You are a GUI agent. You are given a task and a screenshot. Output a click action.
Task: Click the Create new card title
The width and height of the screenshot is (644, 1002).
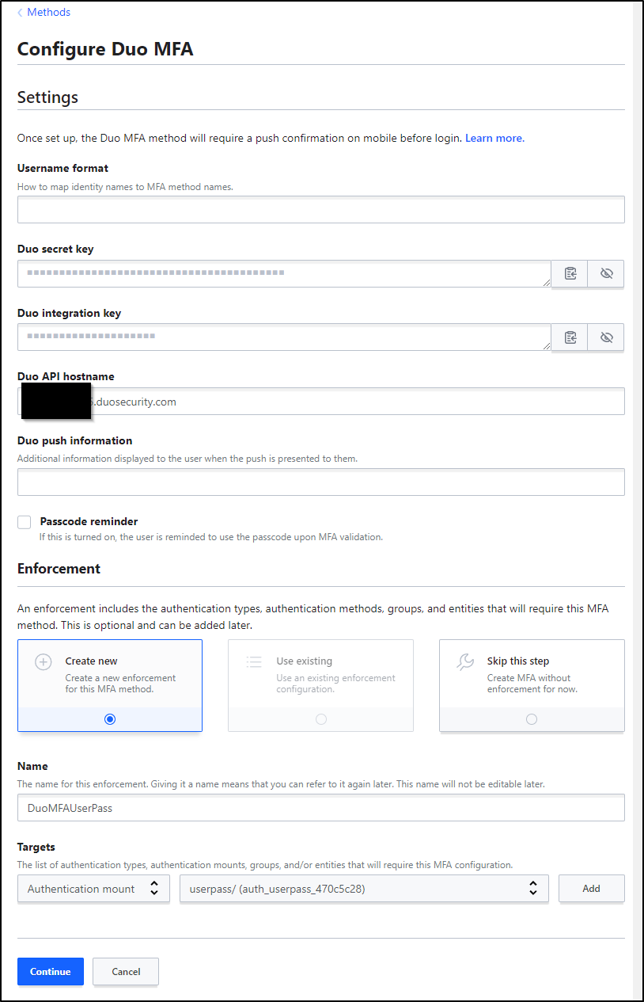91,661
